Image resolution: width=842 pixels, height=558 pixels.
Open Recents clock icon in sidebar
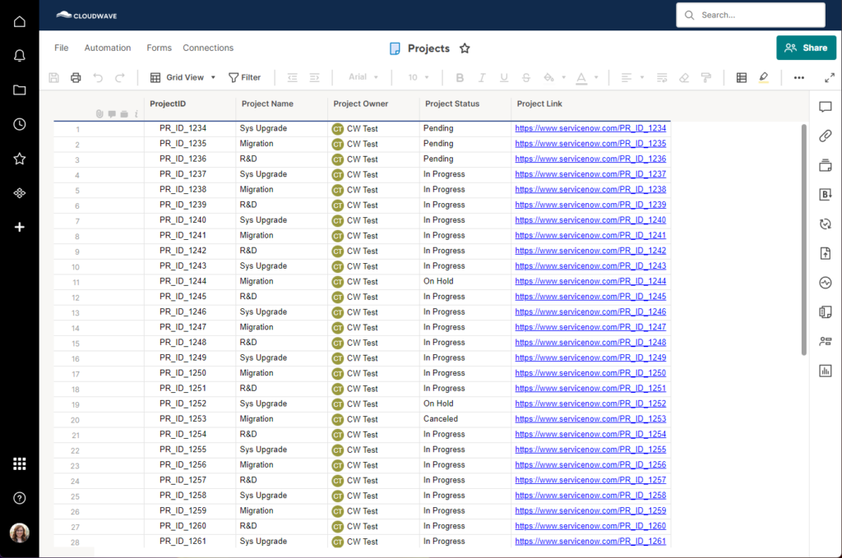[x=20, y=124]
